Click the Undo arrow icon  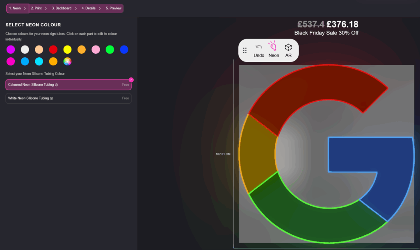click(259, 47)
